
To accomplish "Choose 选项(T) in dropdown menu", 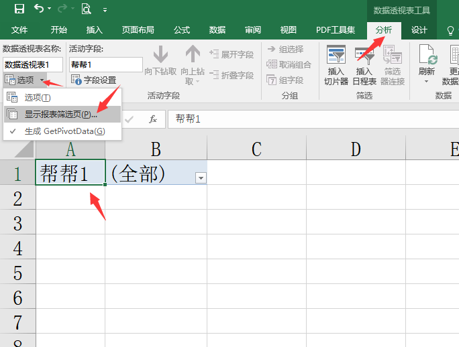I will [x=62, y=97].
